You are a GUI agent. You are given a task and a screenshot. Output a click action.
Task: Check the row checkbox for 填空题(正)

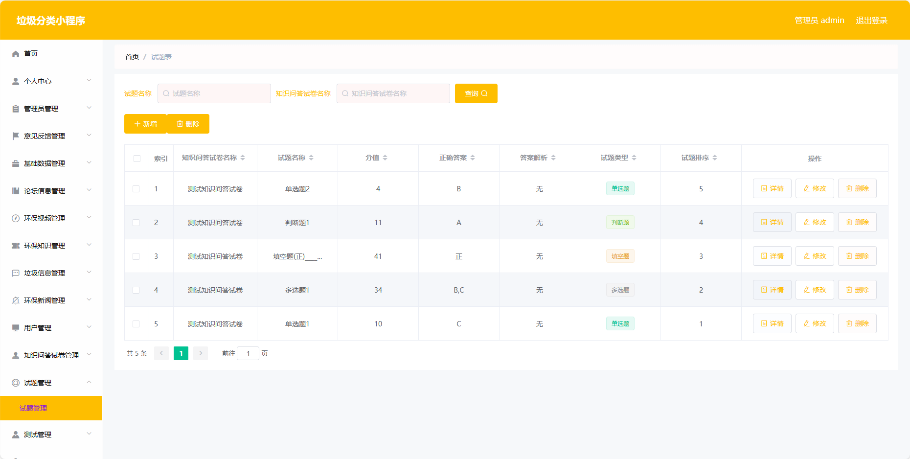click(136, 256)
